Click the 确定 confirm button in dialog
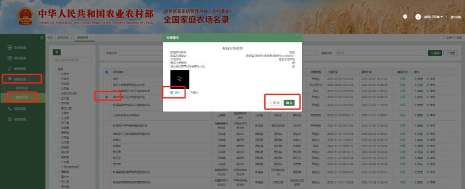Screen dimensions: 465x189 (289, 103)
